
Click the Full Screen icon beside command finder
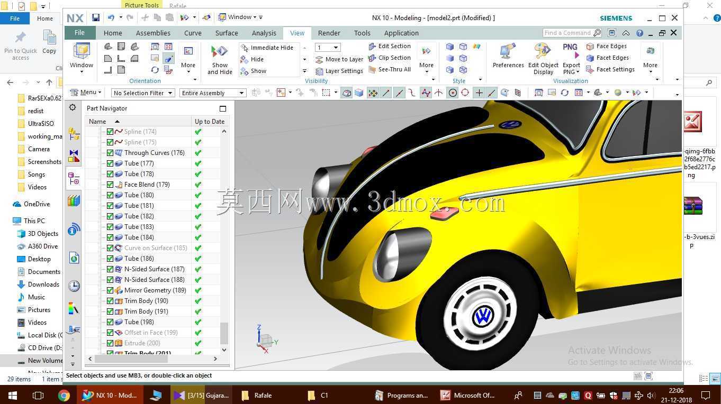click(612, 33)
